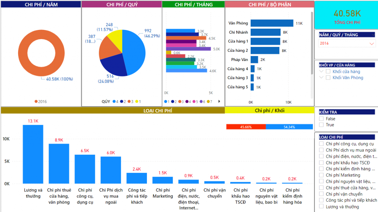Viewport: 378px width, 212px height.
Task: Select the Pháp Vân 2K bar
Action: (254, 59)
